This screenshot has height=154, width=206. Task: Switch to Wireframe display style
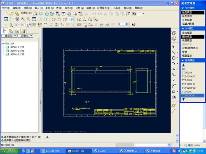pyautogui.click(x=54, y=19)
